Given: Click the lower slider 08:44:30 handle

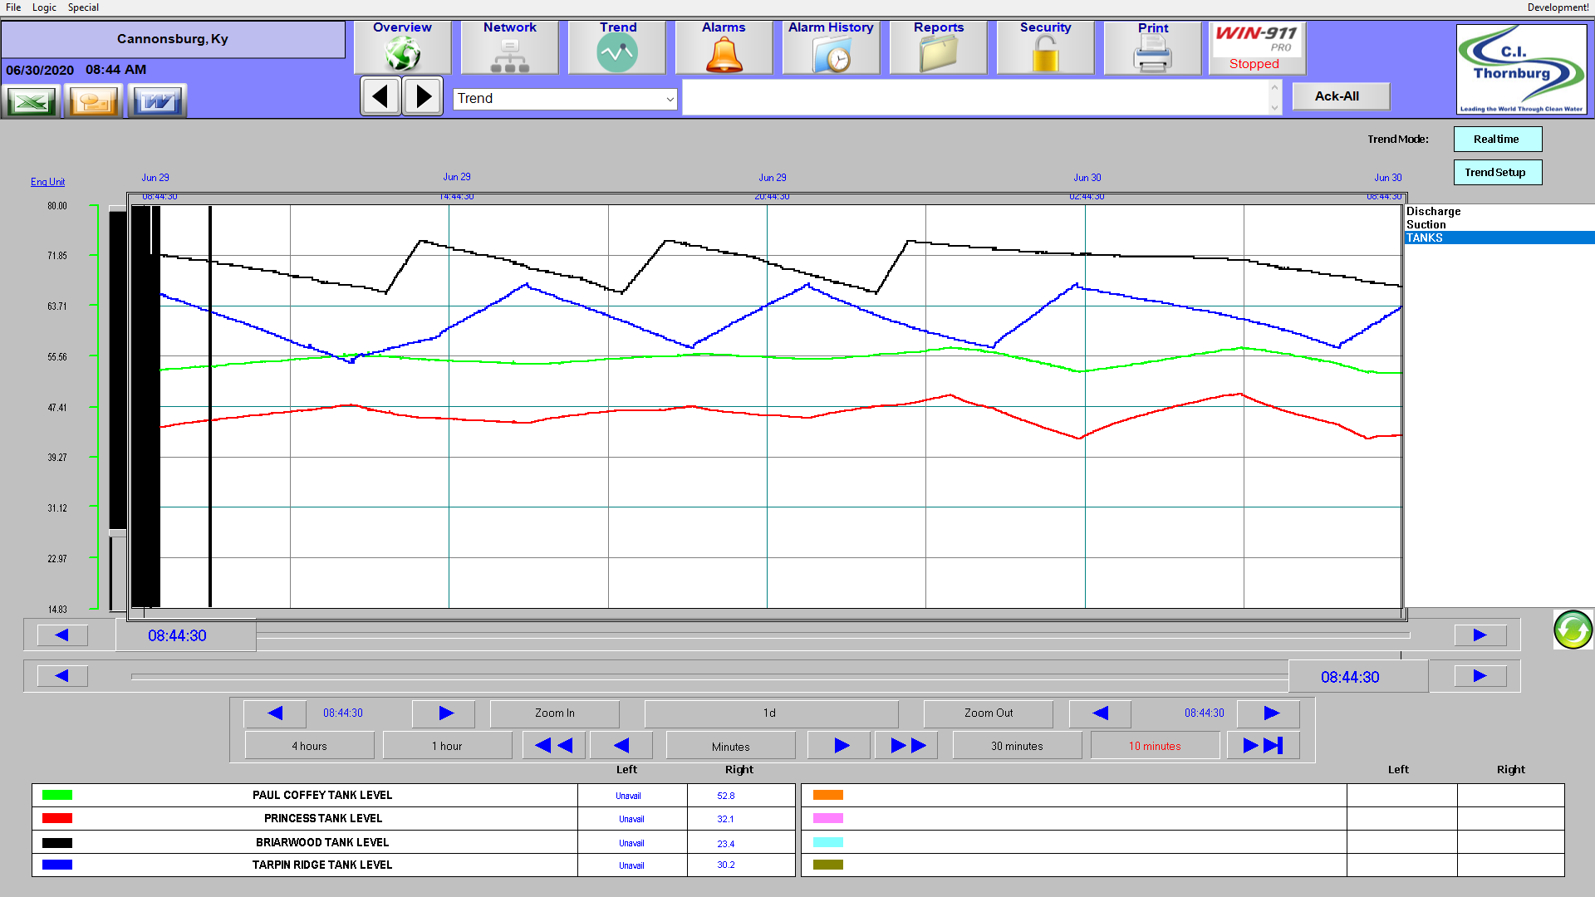Looking at the screenshot, I should point(1358,677).
